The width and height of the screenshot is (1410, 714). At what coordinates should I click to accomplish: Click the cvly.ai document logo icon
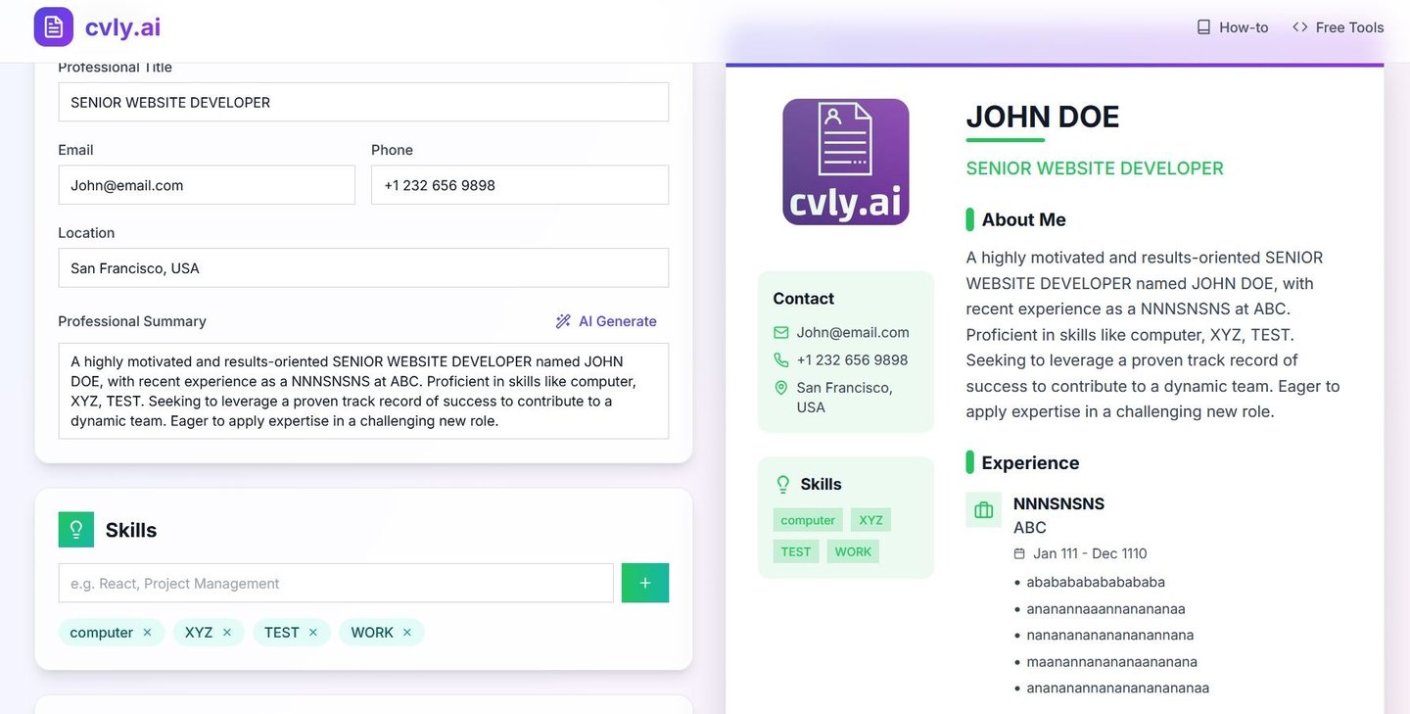(54, 27)
